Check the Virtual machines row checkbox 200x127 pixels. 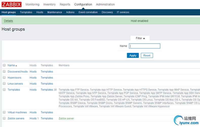(x=4, y=112)
